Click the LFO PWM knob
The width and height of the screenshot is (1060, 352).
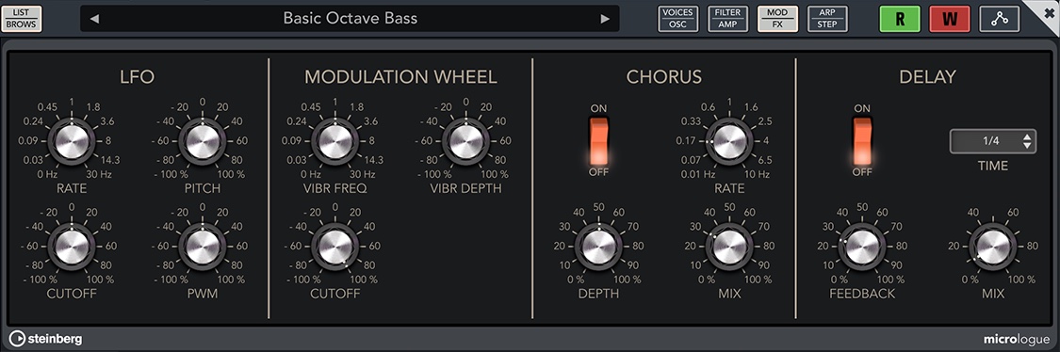click(x=203, y=247)
